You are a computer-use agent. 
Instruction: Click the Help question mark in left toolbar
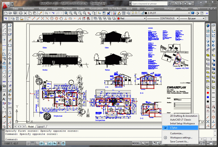pyautogui.click(x=4, y=40)
